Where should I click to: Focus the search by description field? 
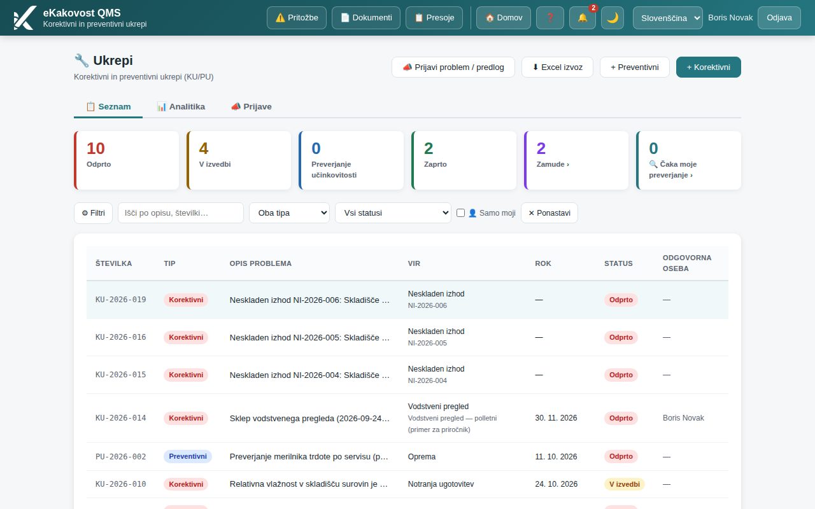[x=181, y=213]
